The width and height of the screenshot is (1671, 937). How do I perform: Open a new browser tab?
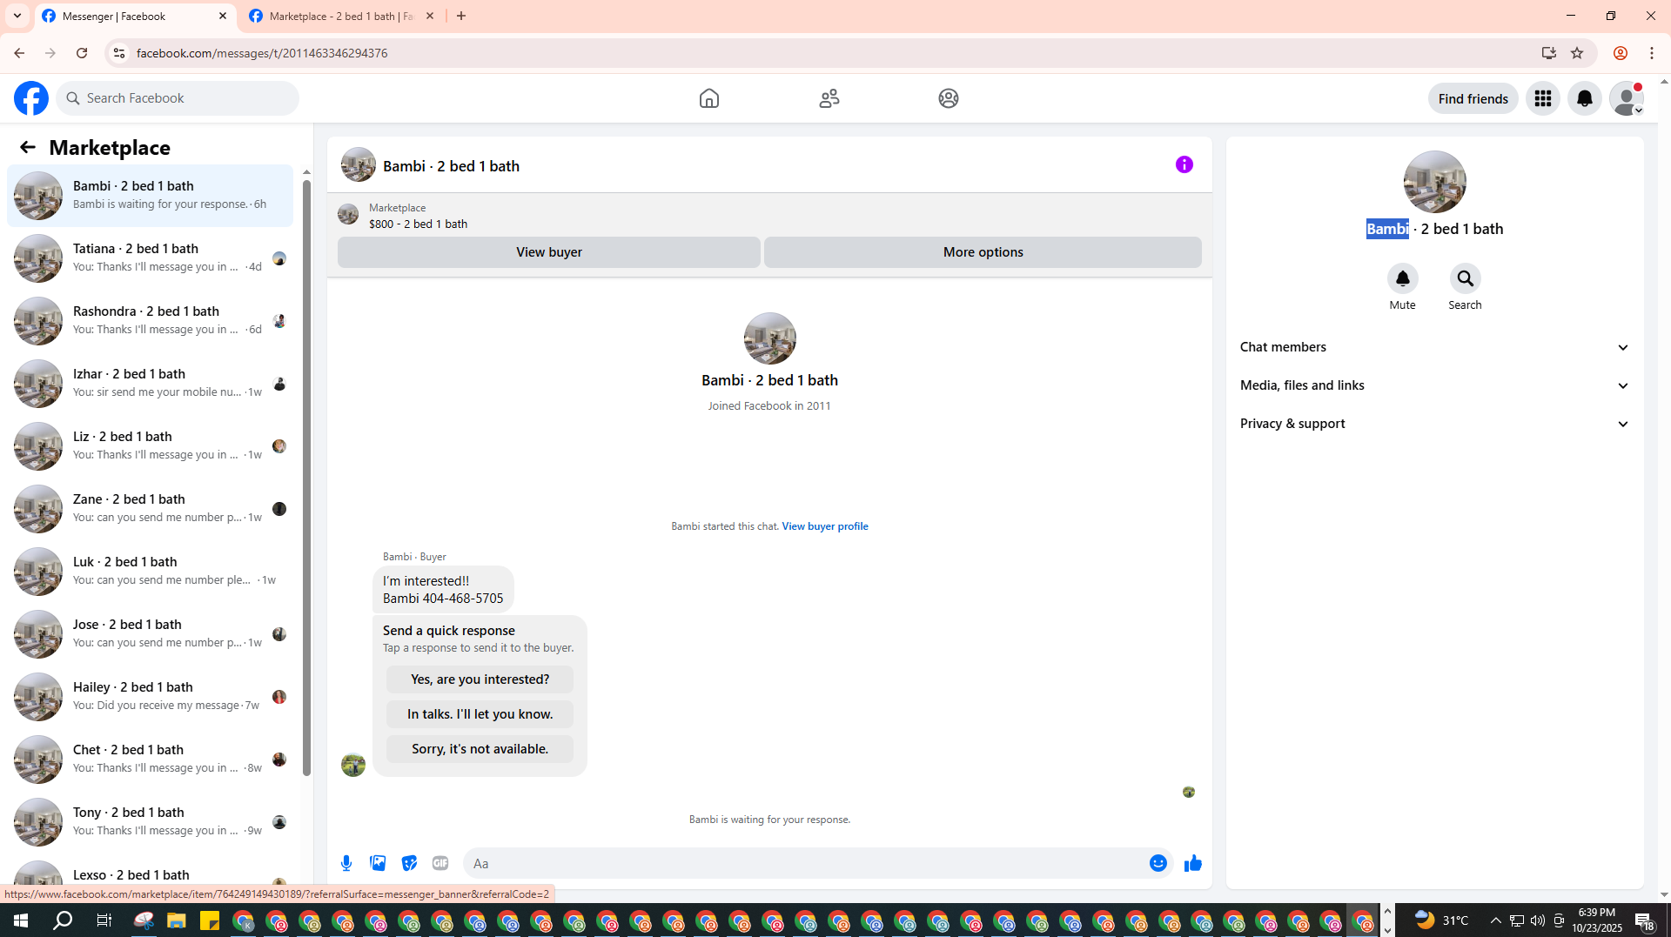461,16
